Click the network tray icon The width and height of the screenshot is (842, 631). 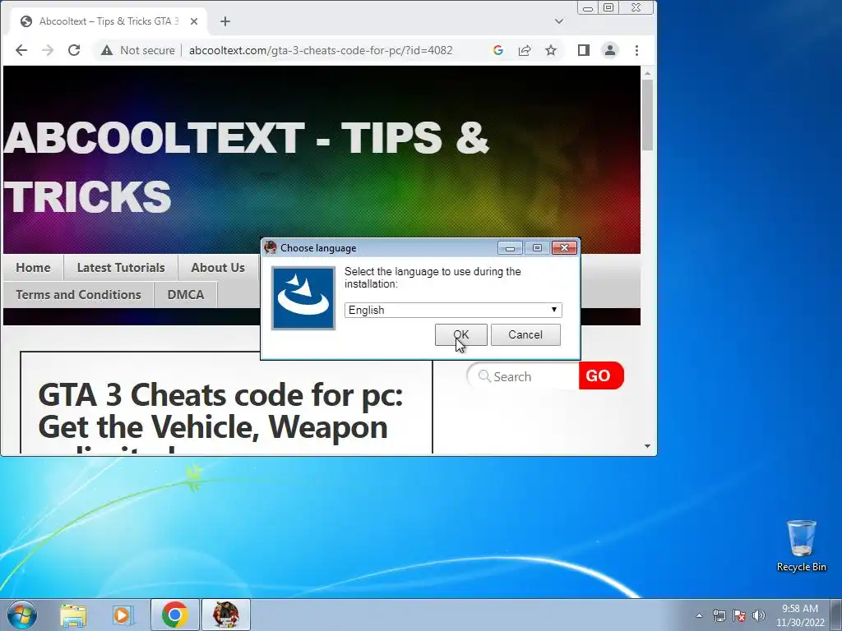(x=719, y=615)
